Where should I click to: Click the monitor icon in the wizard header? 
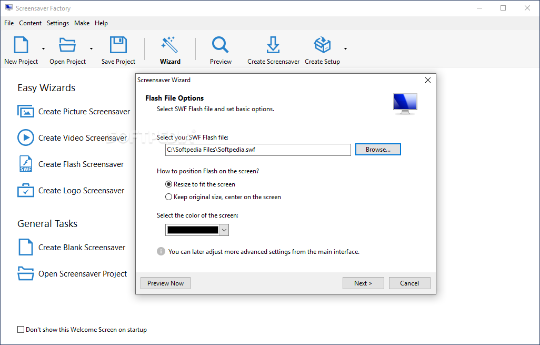pyautogui.click(x=405, y=104)
